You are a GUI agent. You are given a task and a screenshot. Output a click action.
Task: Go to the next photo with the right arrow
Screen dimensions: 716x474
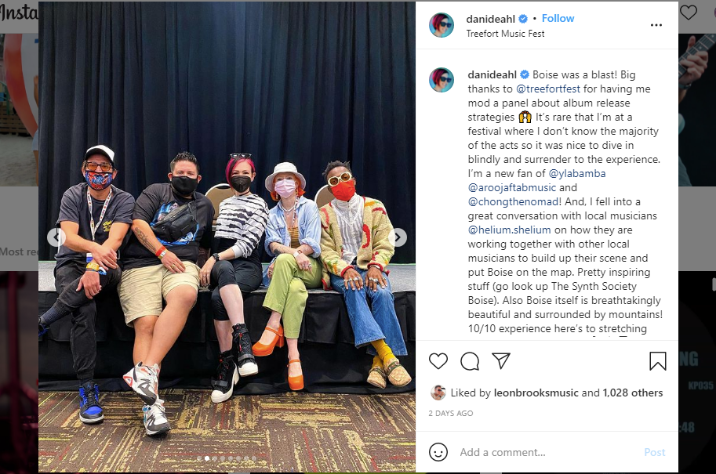point(398,237)
